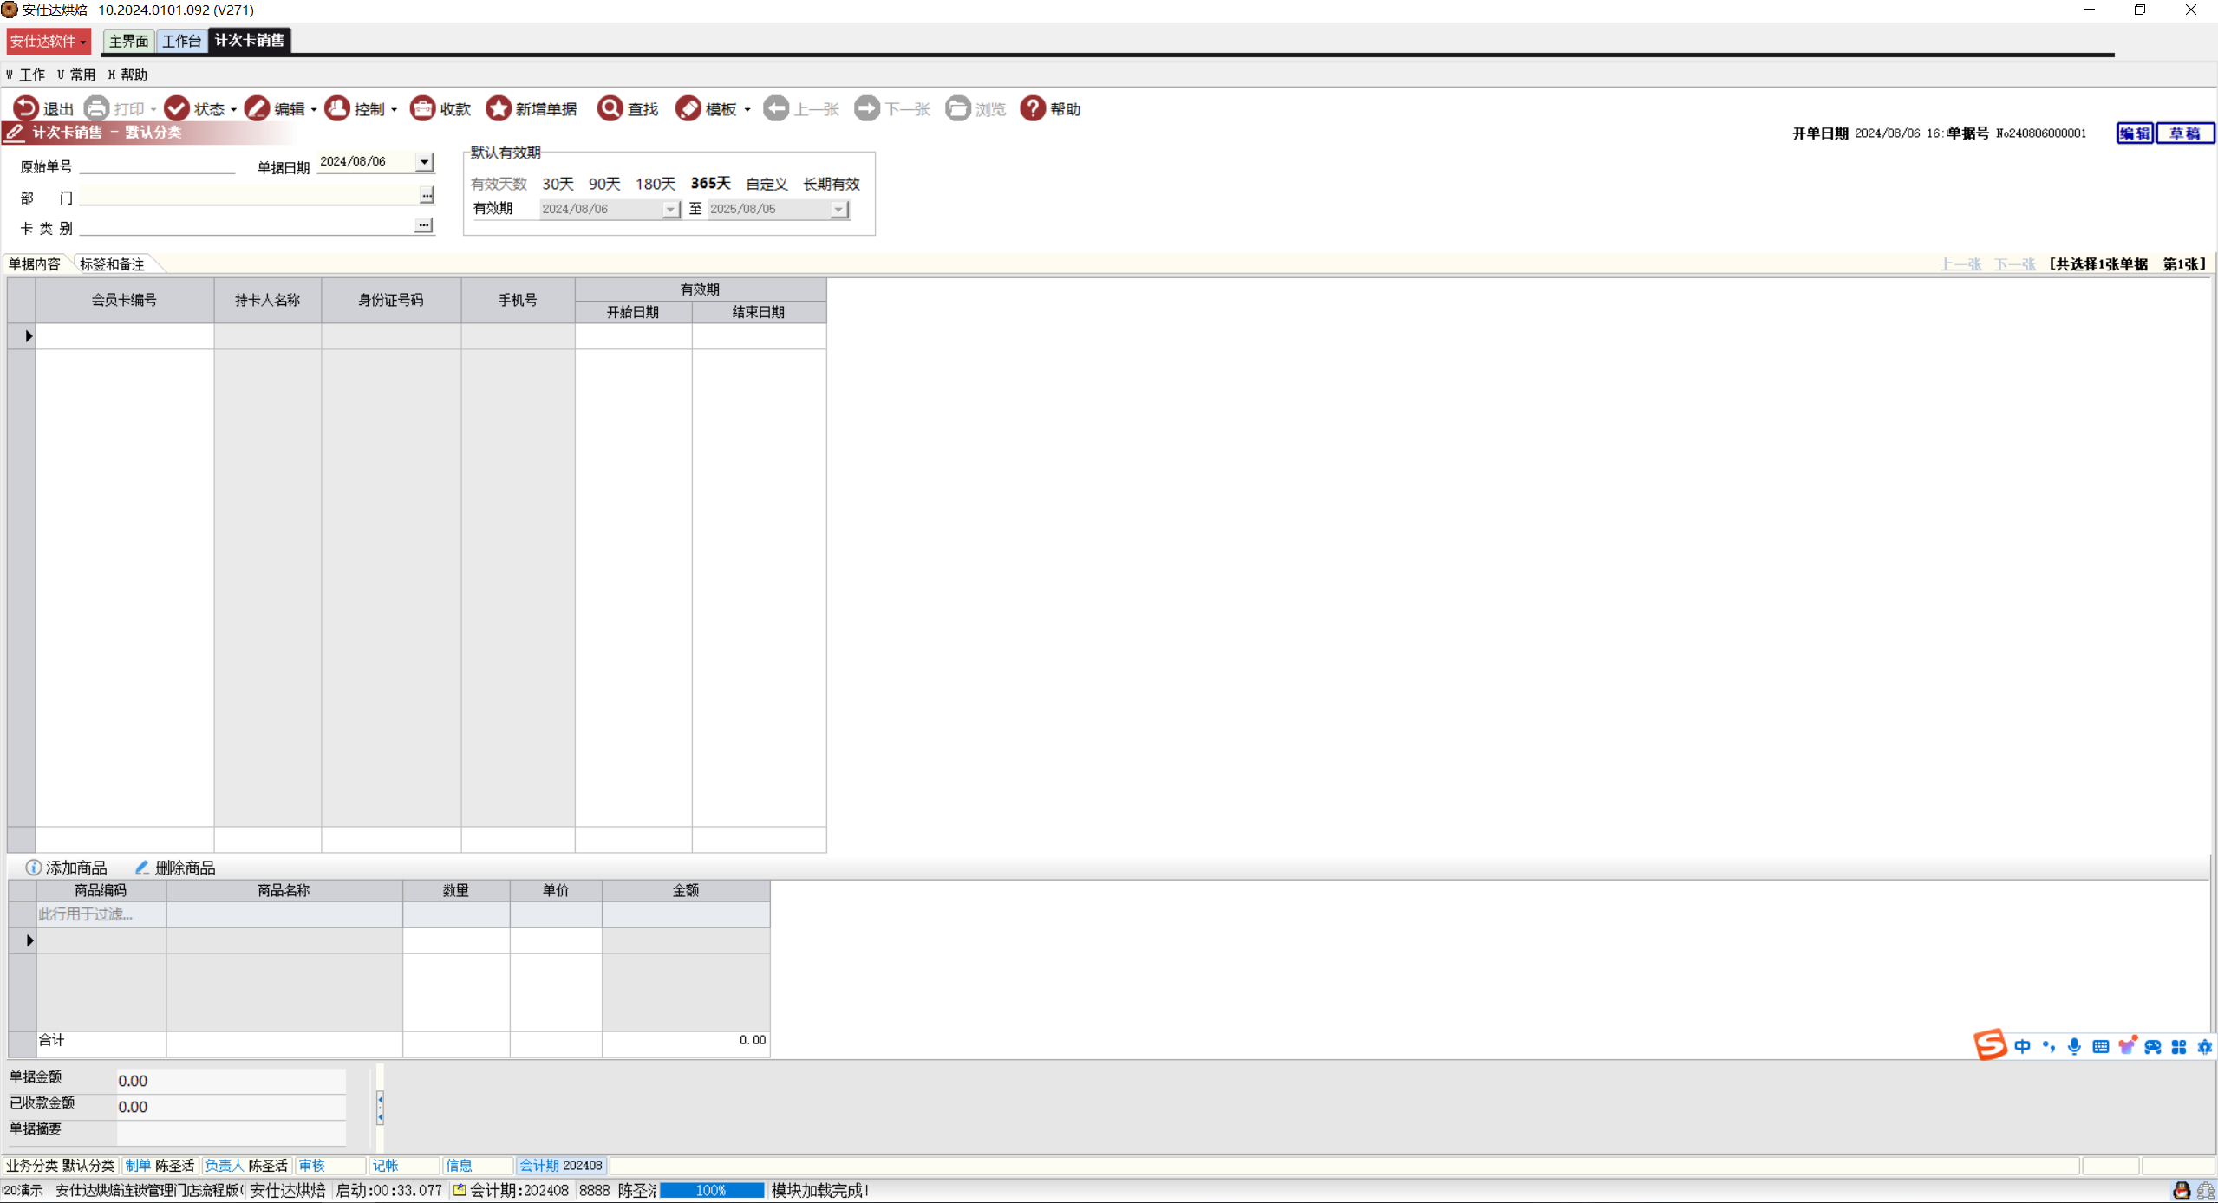Screen dimensions: 2218x1203
Task: Click the 帮助 question mark icon
Action: click(x=1032, y=108)
